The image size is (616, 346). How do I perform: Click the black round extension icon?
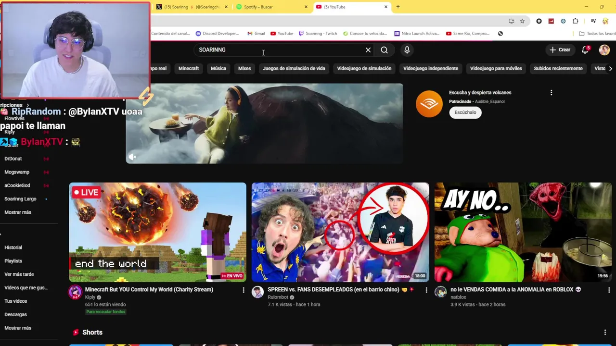tap(539, 21)
